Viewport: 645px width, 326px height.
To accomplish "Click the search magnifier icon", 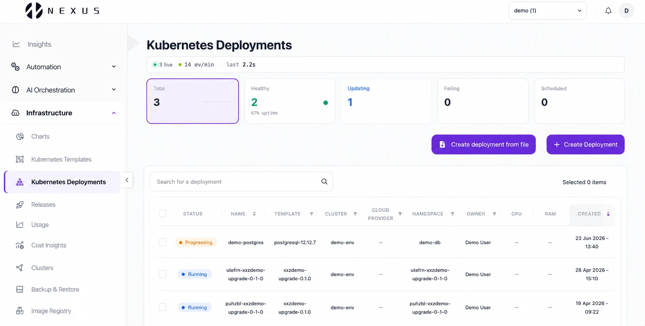I will tap(324, 182).
